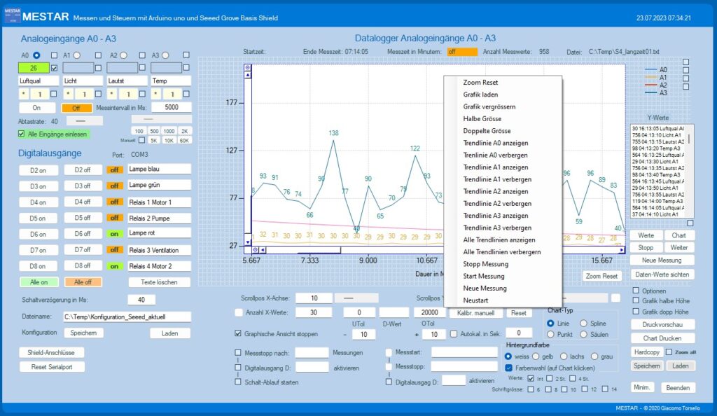Click the 'Messintervall in Ms' input field
This screenshot has height=416, width=717.
point(171,108)
